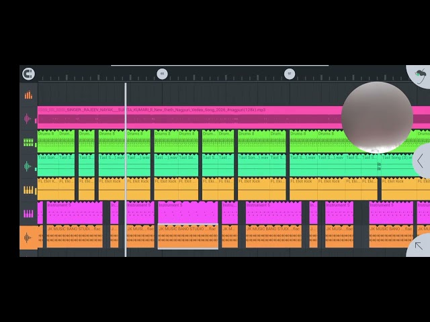Jump to timeline marker 97
430x322 pixels.
click(x=290, y=74)
